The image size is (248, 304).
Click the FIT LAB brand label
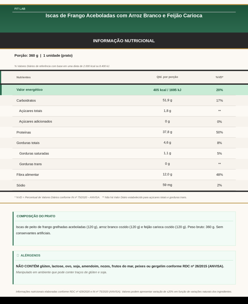click(20, 9)
